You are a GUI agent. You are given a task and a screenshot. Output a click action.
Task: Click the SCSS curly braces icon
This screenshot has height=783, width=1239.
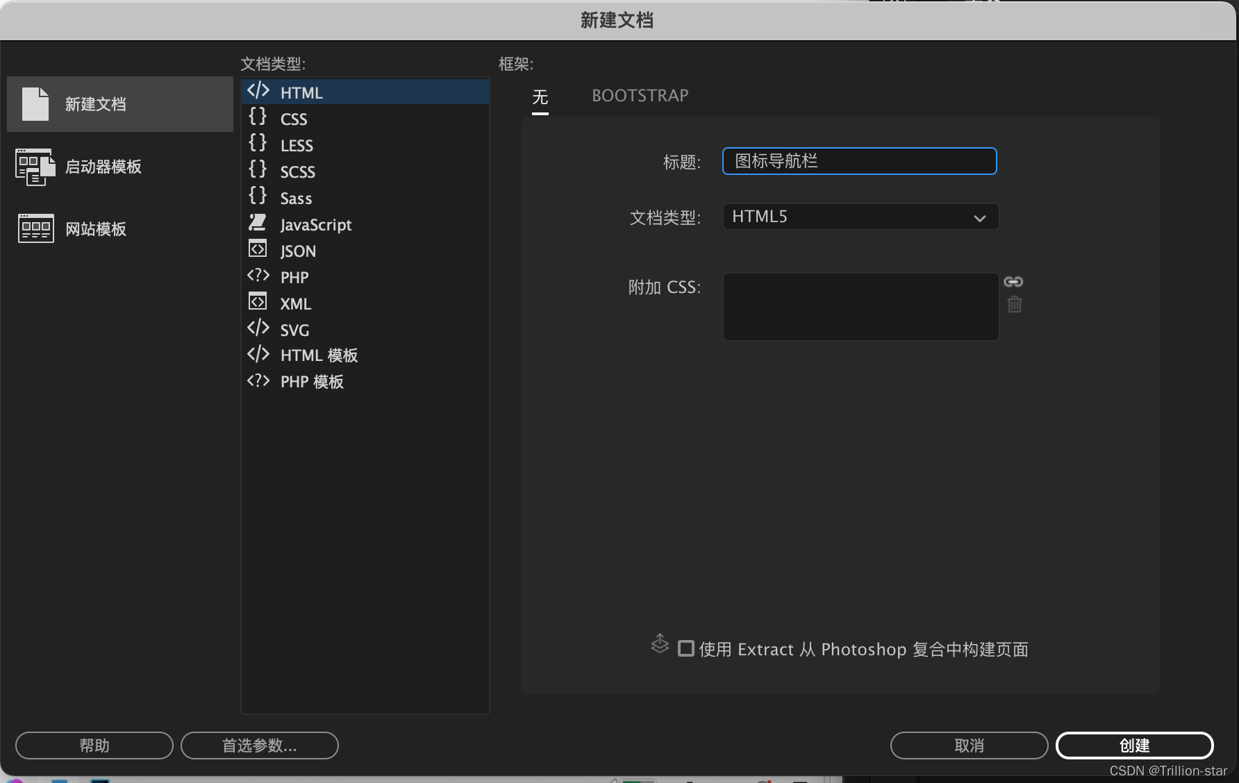pyautogui.click(x=258, y=169)
